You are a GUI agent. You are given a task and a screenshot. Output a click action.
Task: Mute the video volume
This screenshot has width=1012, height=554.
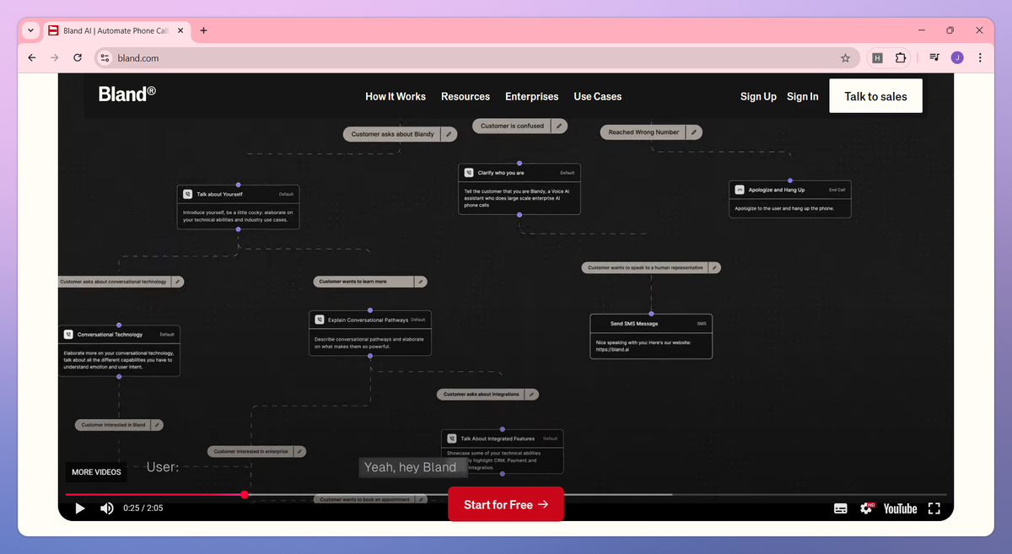coord(107,508)
